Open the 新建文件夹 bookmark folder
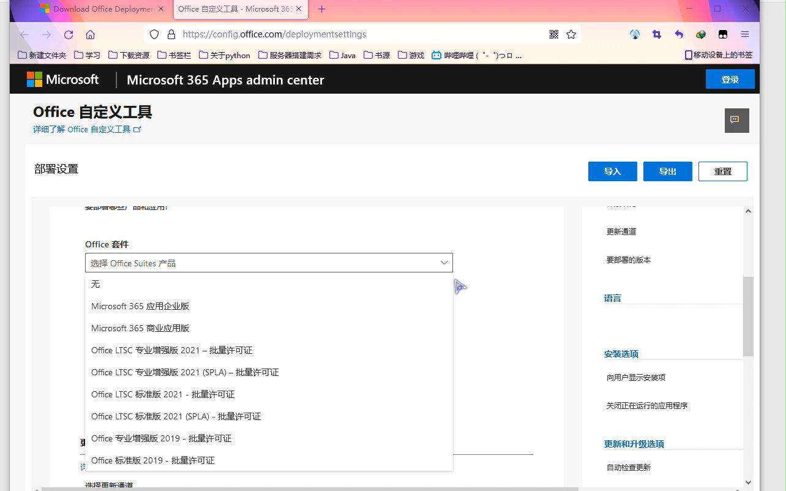Screen dimensions: 786x491 [x=42, y=55]
